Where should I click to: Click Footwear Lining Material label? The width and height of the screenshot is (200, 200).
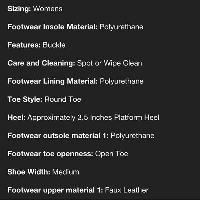pos(52,81)
